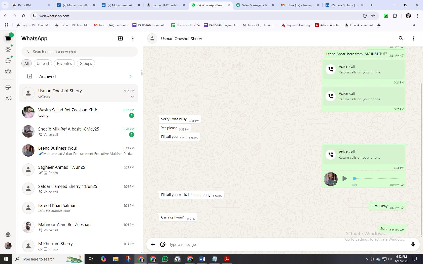Click the Search or start a new chat field

tap(80, 52)
